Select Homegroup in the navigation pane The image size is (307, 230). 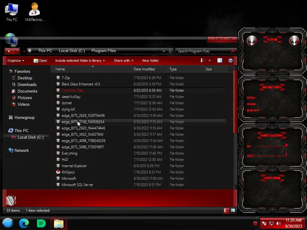click(x=22, y=117)
